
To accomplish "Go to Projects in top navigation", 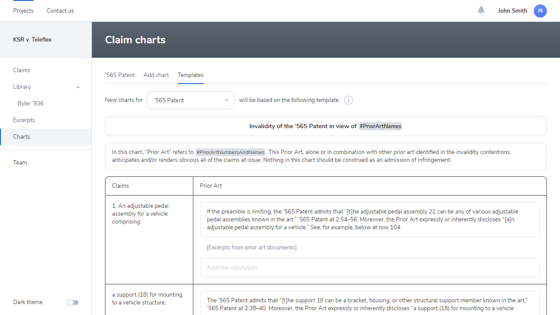I will [x=23, y=10].
